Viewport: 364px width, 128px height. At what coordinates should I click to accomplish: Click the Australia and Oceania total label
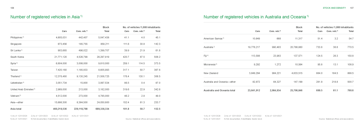coord(219,90)
